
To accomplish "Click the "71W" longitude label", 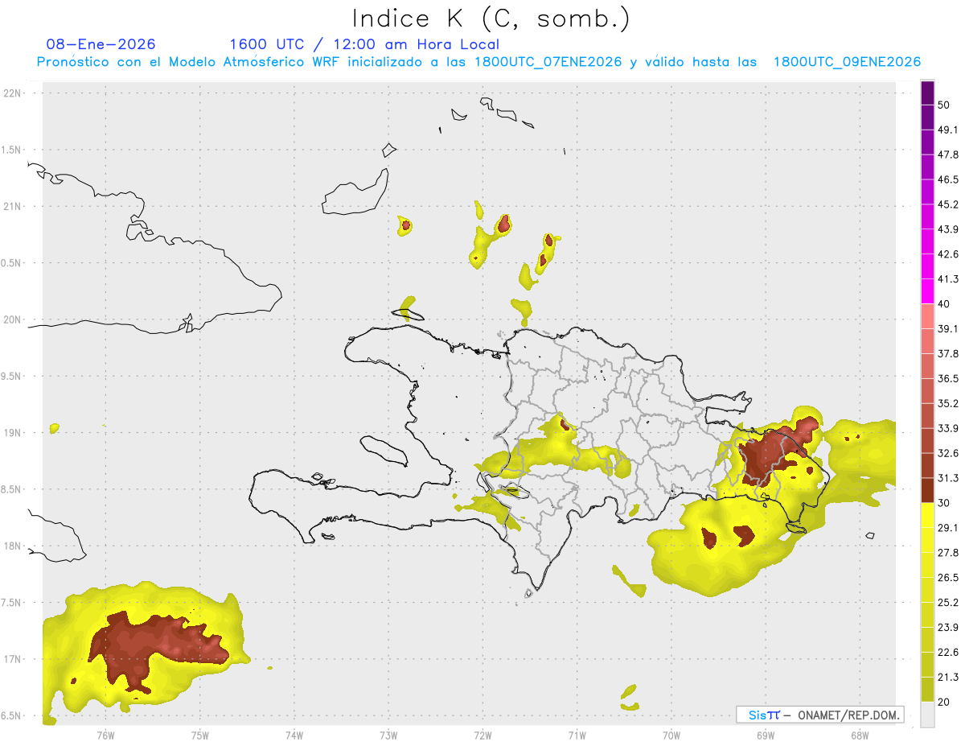I will tap(577, 735).
